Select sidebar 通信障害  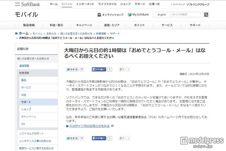(x=37, y=66)
